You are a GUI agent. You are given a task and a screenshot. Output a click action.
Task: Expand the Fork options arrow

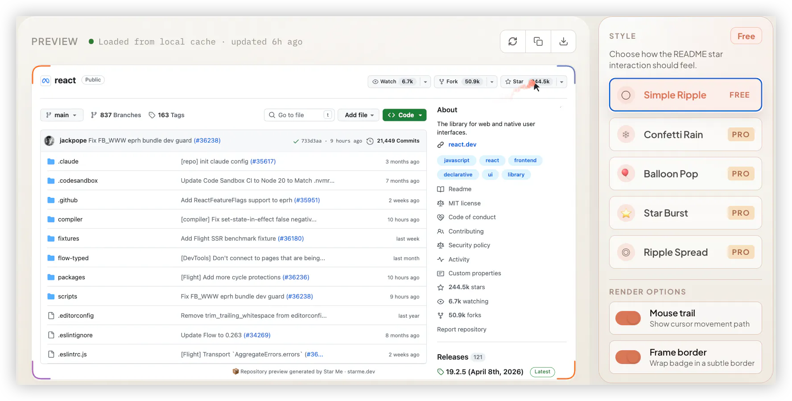click(x=492, y=82)
